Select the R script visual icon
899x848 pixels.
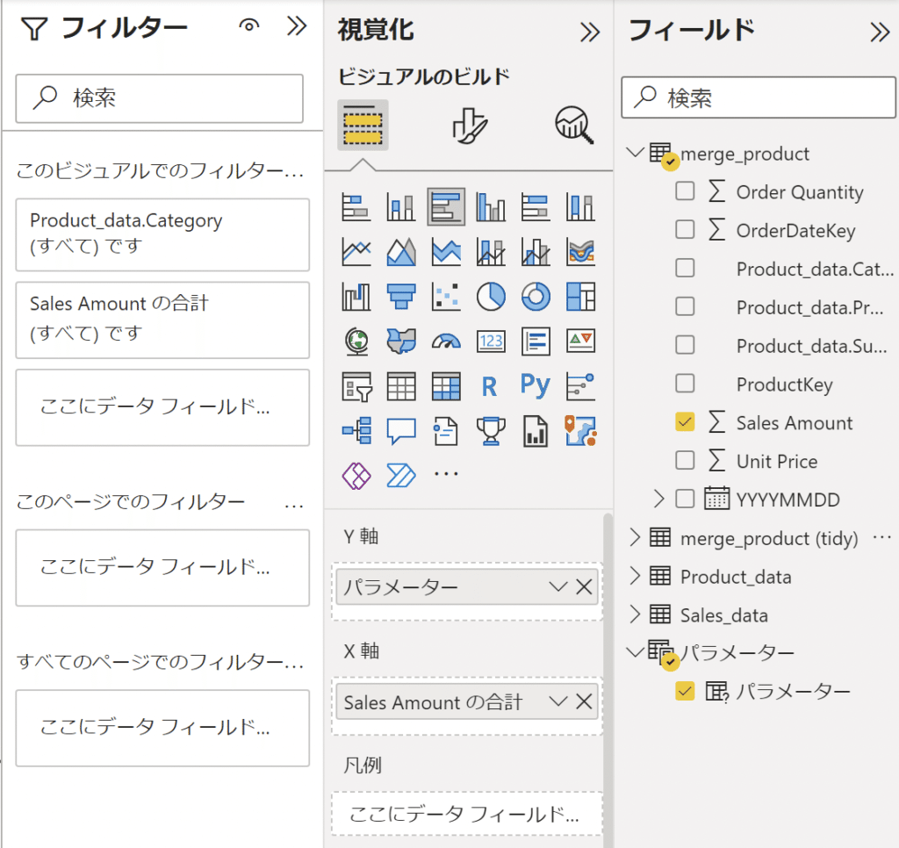pos(491,386)
